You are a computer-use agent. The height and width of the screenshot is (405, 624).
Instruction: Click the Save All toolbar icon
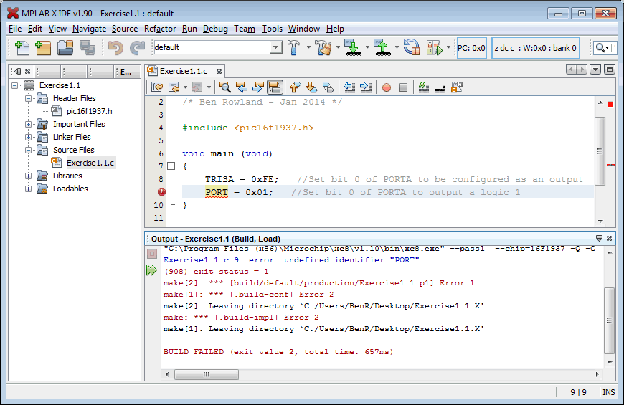[x=88, y=48]
